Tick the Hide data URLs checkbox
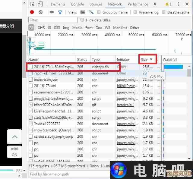 (x=82, y=20)
